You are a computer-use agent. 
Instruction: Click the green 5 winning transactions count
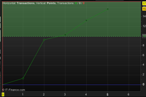coord(76,3)
